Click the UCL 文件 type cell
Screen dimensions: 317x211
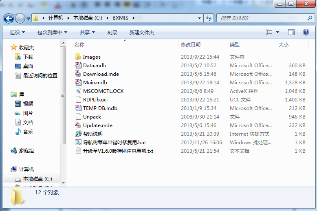[240, 99]
